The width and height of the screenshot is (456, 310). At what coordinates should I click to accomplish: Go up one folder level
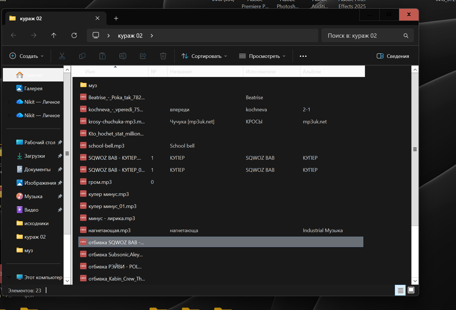(54, 35)
